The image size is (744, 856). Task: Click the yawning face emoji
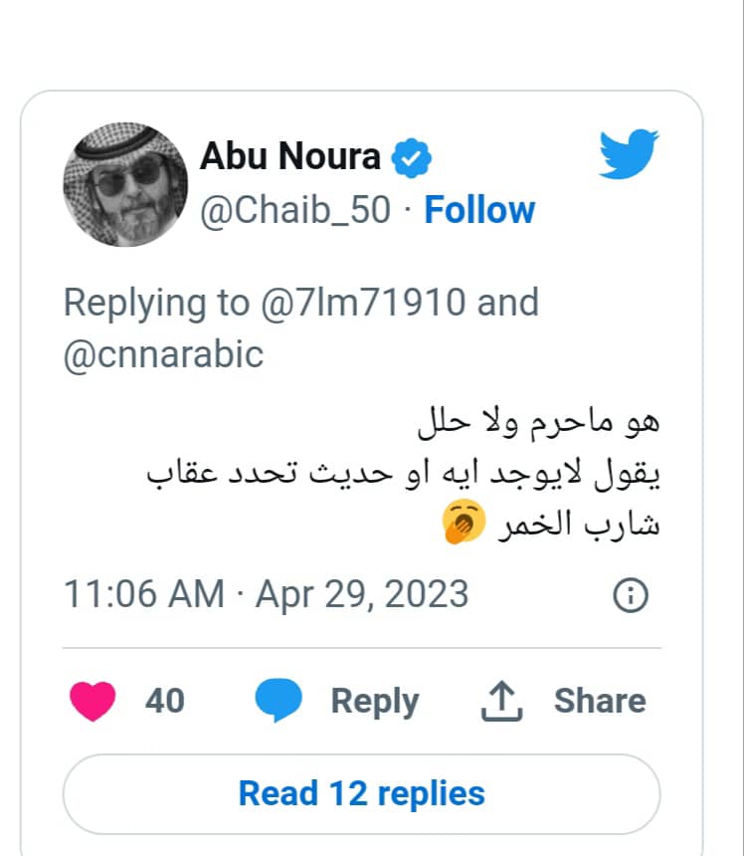click(464, 522)
